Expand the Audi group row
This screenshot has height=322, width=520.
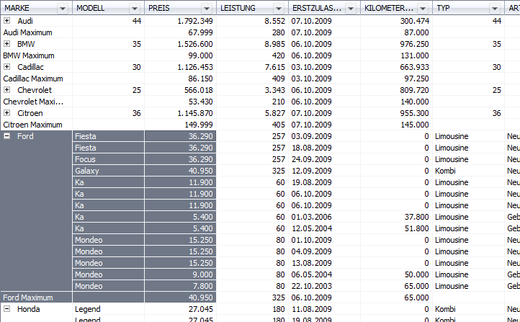click(6, 21)
